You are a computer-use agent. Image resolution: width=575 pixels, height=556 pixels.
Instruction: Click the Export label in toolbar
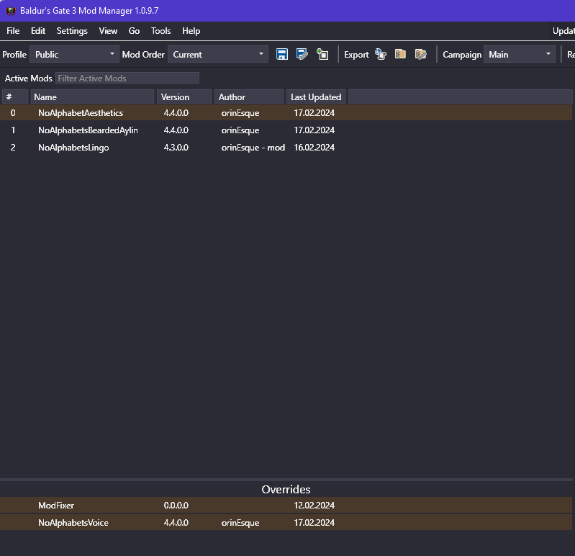356,55
